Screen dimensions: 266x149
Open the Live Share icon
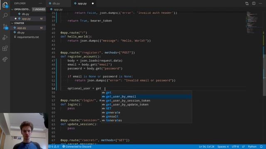(x=5, y=59)
